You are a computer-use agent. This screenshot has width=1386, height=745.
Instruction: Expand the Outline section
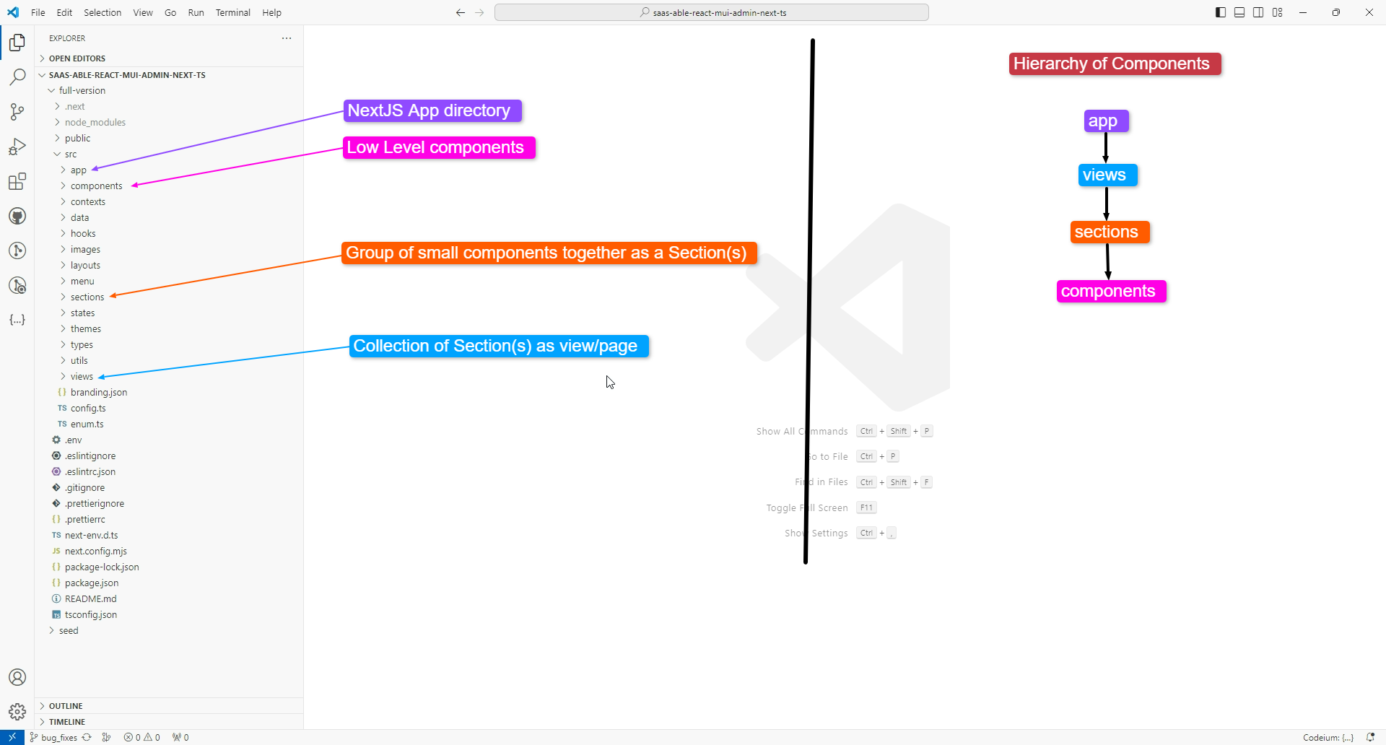[x=169, y=706]
